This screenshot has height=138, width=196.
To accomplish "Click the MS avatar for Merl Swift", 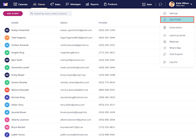I will (x=7, y=60).
